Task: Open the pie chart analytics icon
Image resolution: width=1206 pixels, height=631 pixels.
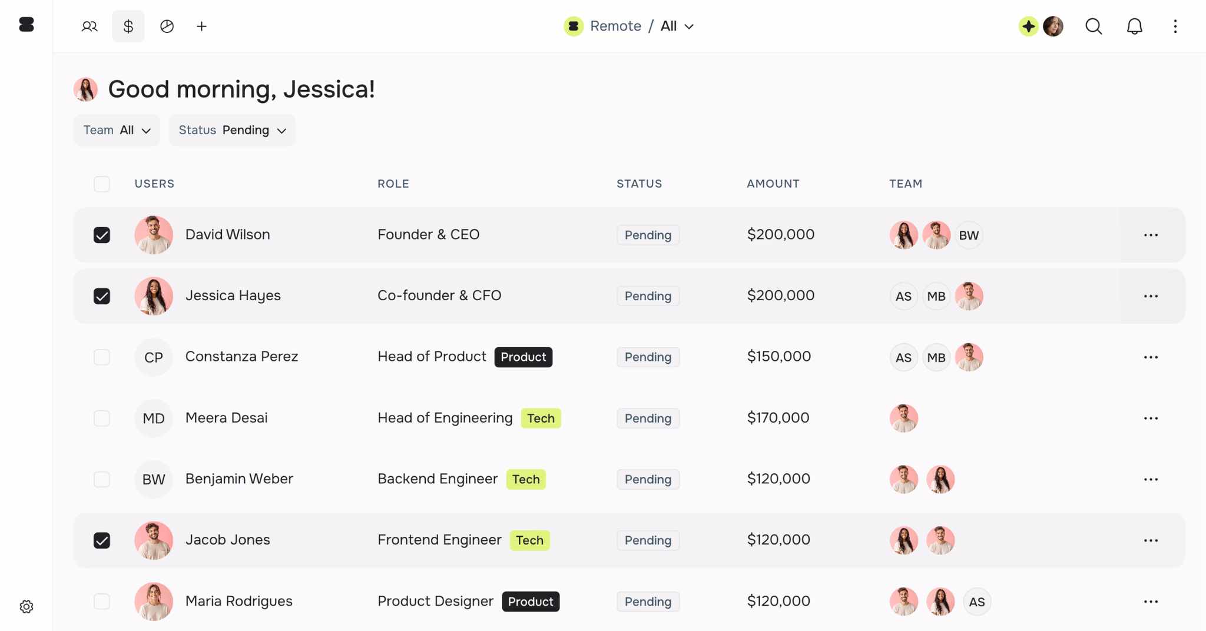Action: pos(167,26)
